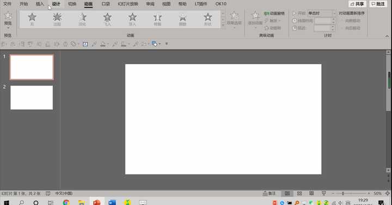Screen dimensions: 392x205
Task: Click the zoom slider in status bar
Action: click(351, 194)
